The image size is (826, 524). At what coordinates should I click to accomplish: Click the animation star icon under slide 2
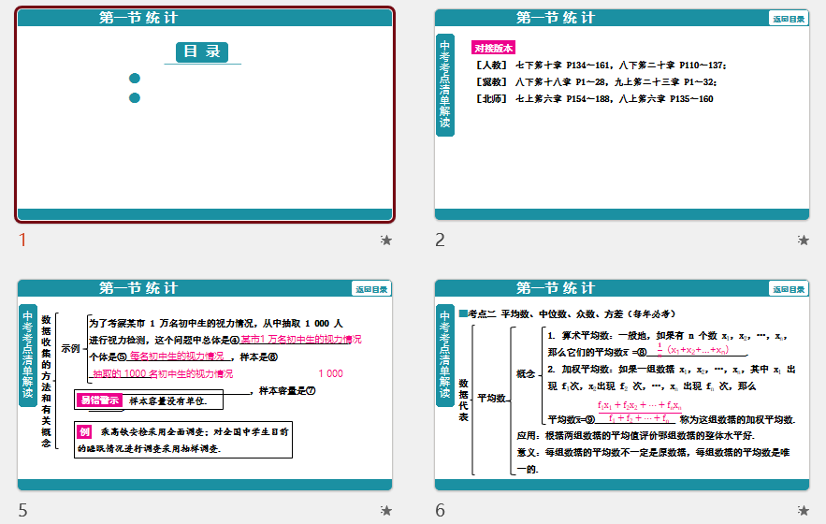tap(803, 240)
